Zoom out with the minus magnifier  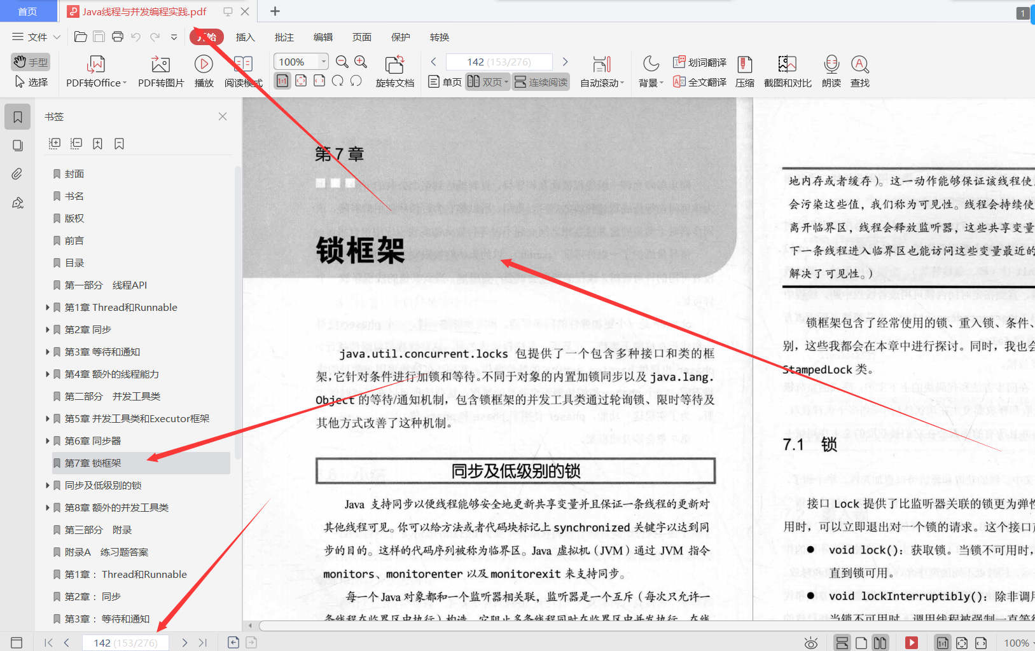[342, 62]
